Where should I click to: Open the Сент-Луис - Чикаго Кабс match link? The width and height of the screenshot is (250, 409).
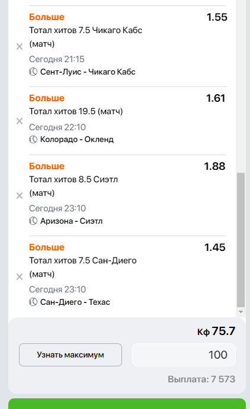[88, 72]
